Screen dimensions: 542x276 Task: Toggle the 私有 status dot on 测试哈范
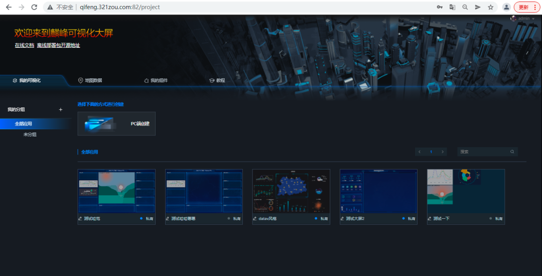(142, 219)
